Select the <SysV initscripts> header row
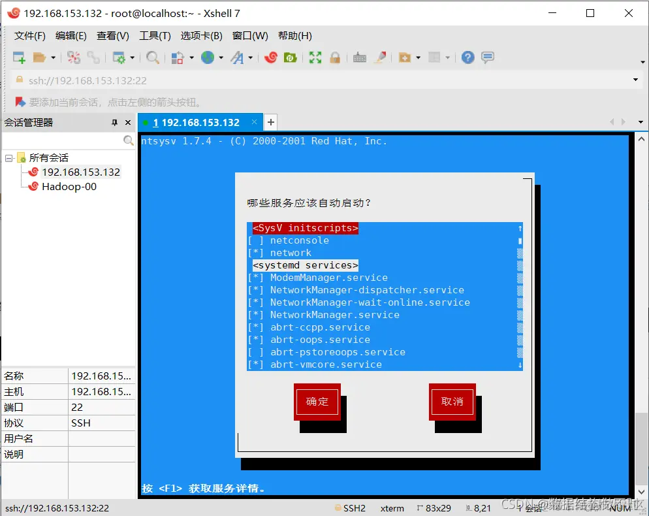Viewport: 649px width, 516px height. coord(306,228)
